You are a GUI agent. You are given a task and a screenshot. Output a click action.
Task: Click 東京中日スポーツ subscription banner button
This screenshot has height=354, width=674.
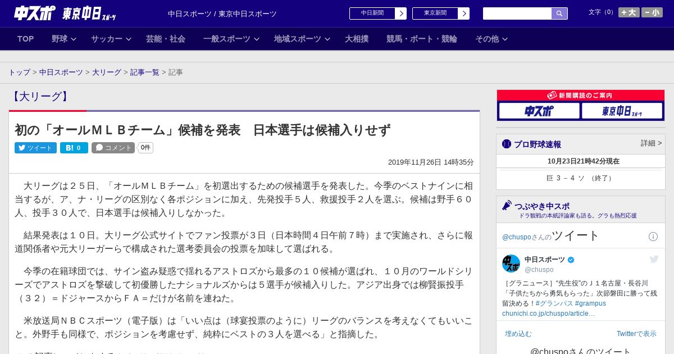[x=622, y=111]
